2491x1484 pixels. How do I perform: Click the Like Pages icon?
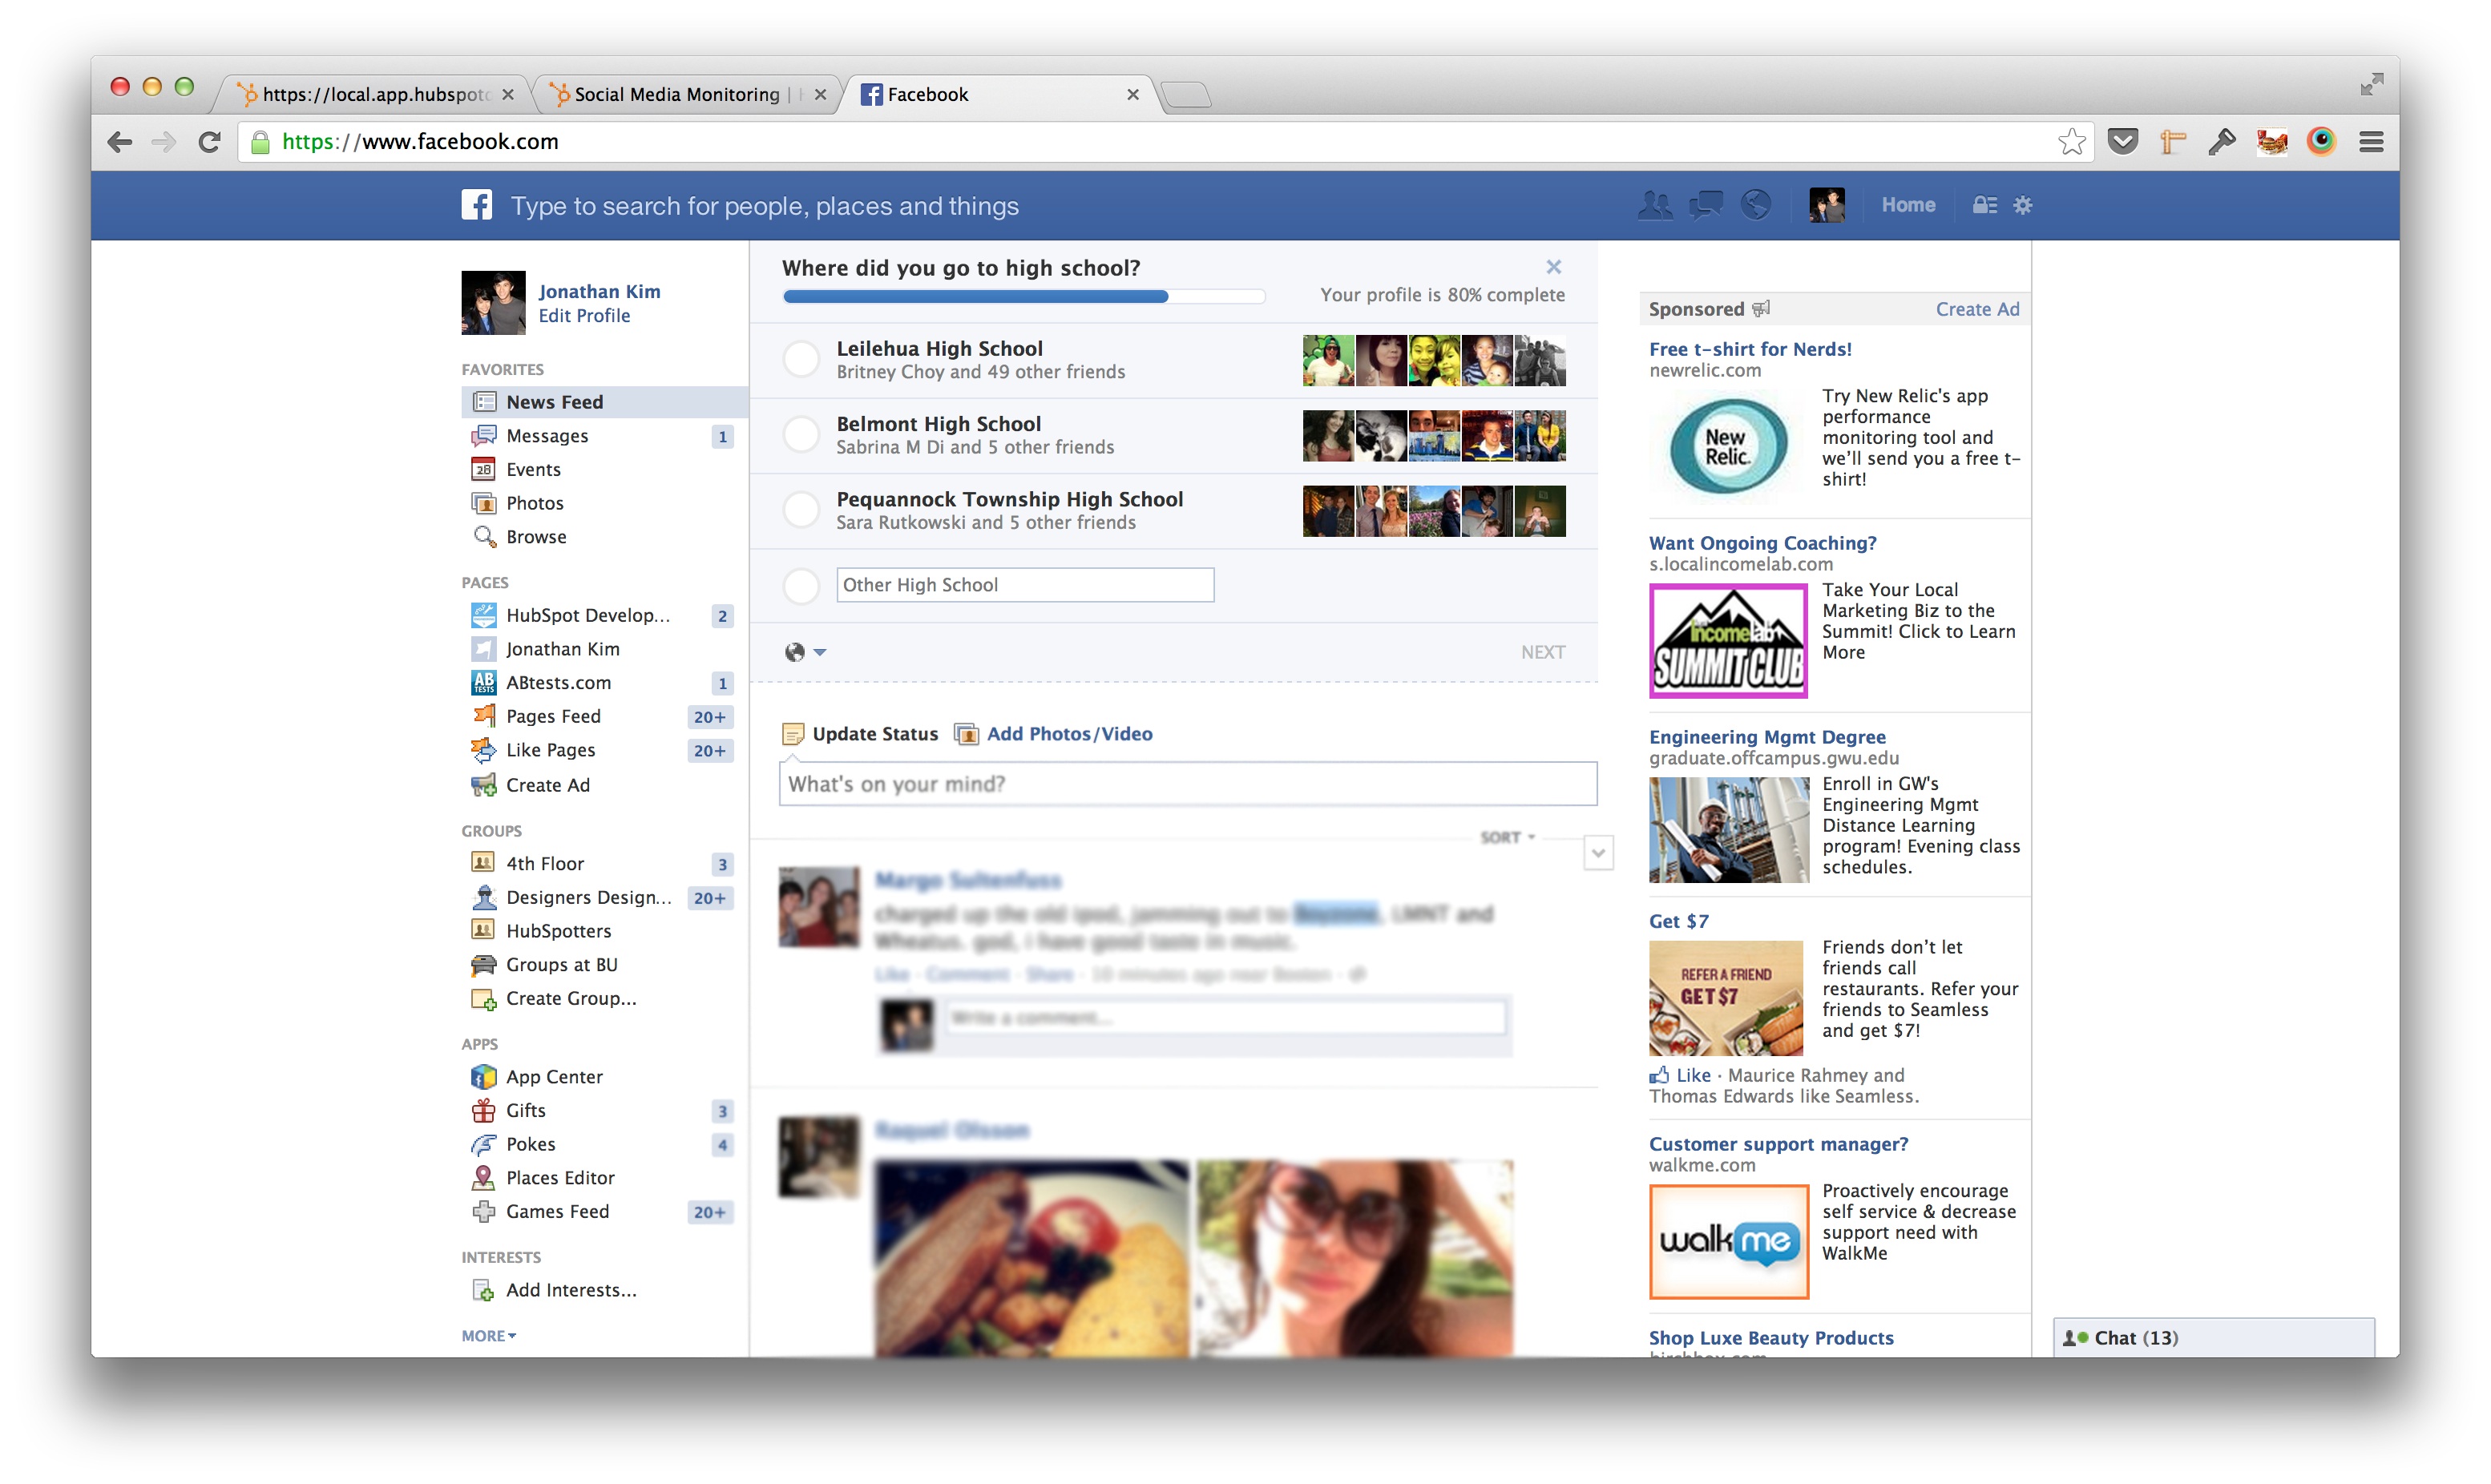point(484,750)
